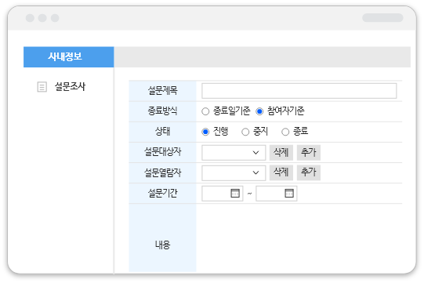This screenshot has height=283, width=424.
Task: Open the start date calendar icon
Action: click(x=235, y=193)
